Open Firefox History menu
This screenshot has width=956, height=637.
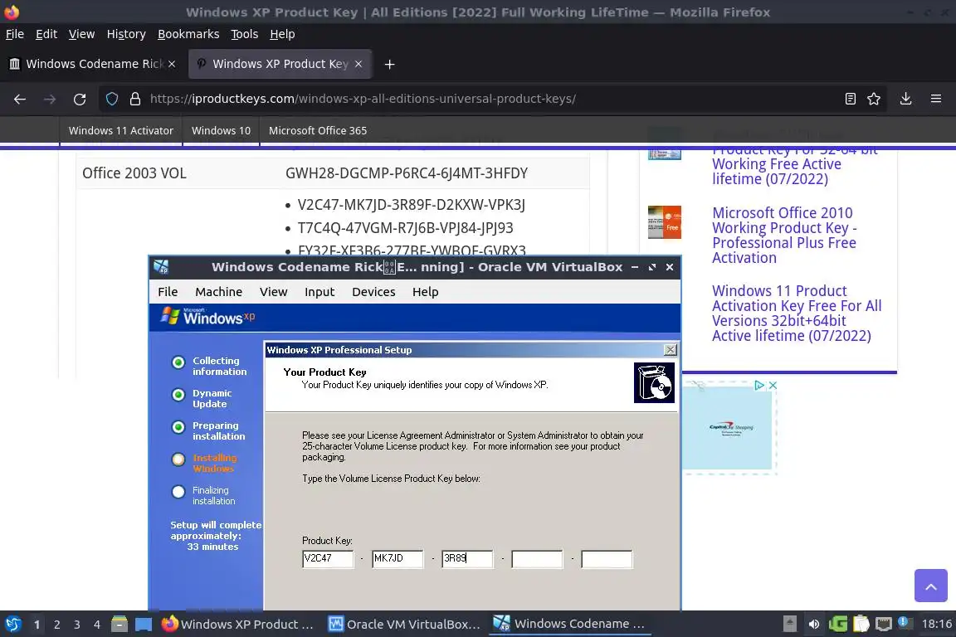126,34
